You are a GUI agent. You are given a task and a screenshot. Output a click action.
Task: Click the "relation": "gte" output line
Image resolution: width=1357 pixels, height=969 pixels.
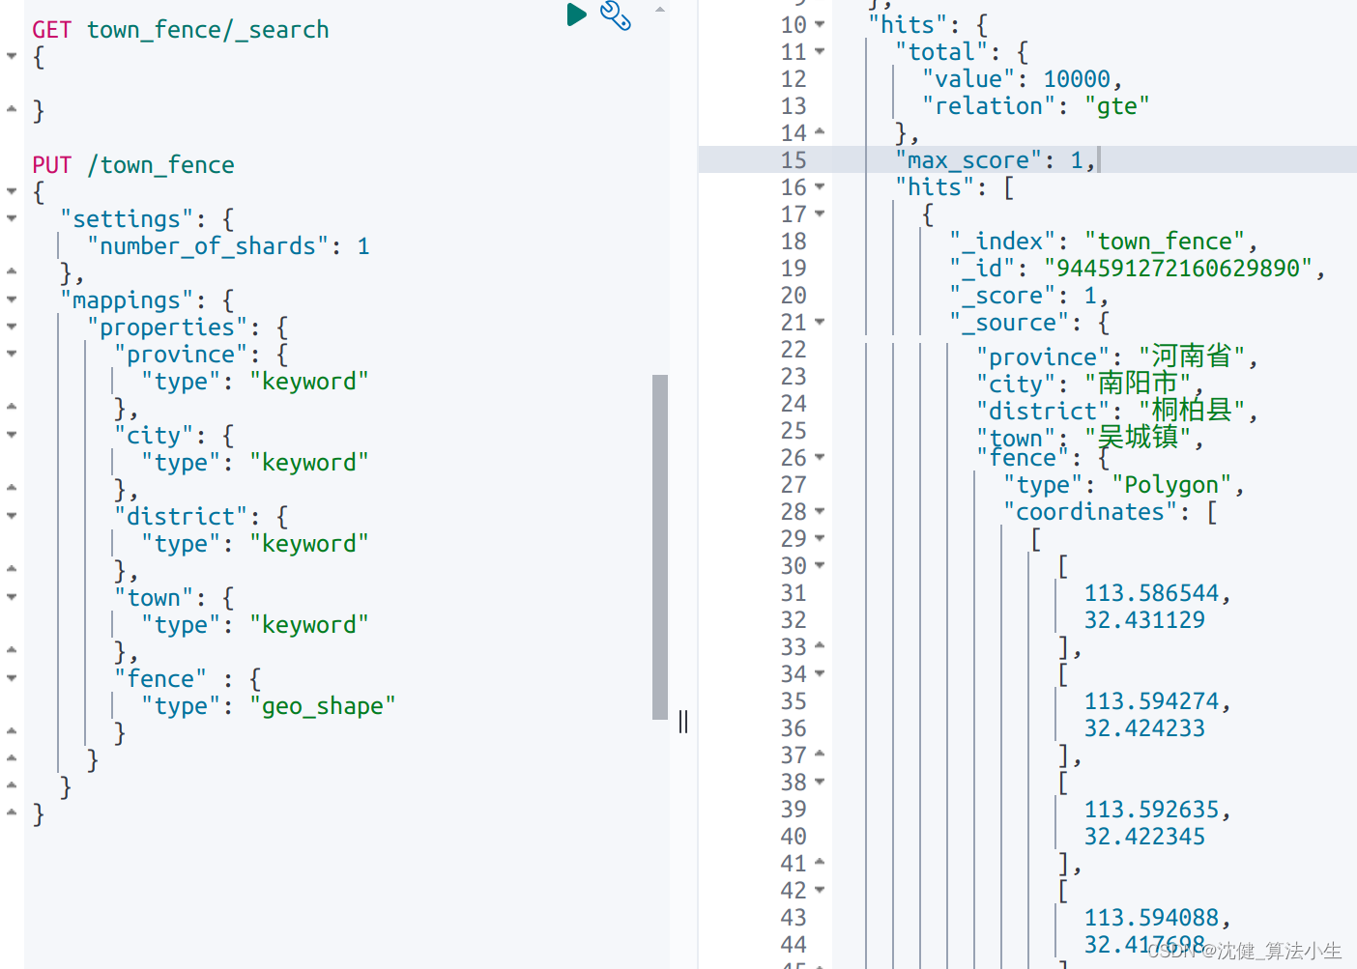pos(1035,106)
